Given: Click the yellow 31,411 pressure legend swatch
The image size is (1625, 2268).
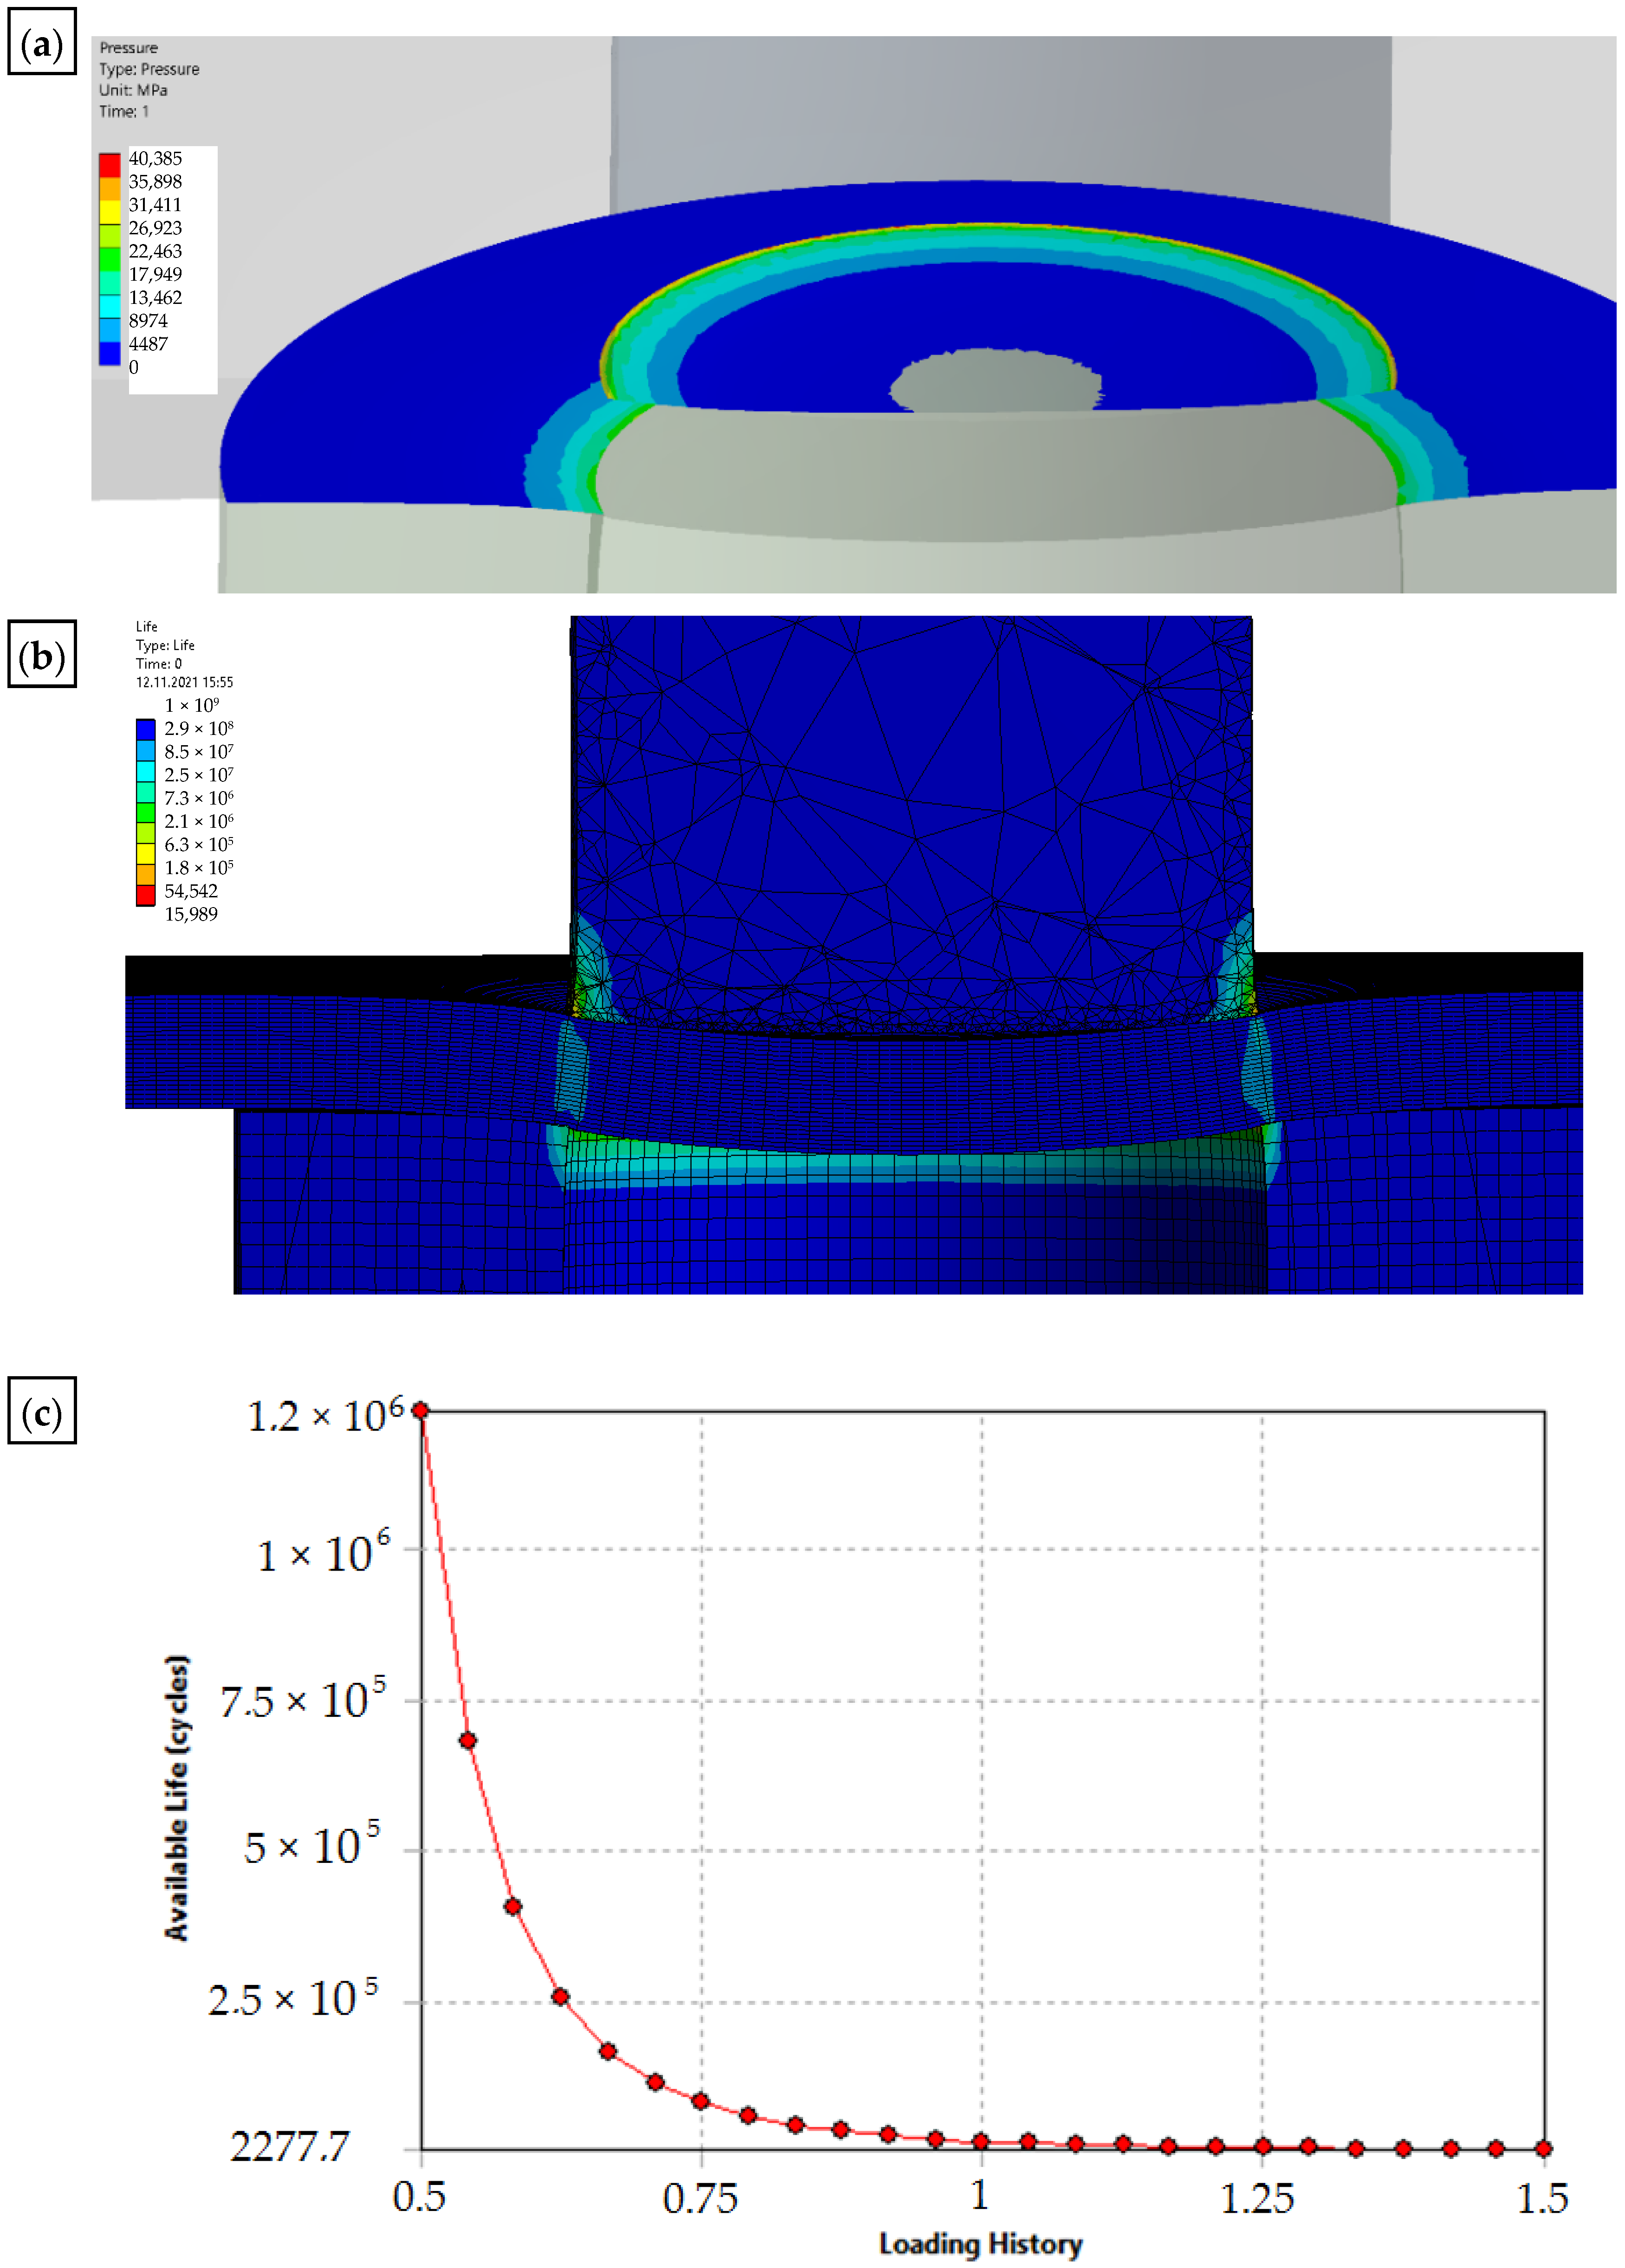Looking at the screenshot, I should tap(109, 212).
